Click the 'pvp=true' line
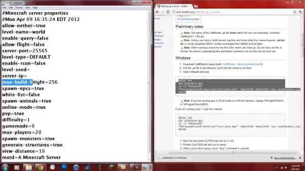This screenshot has height=171, width=305. 13,114
